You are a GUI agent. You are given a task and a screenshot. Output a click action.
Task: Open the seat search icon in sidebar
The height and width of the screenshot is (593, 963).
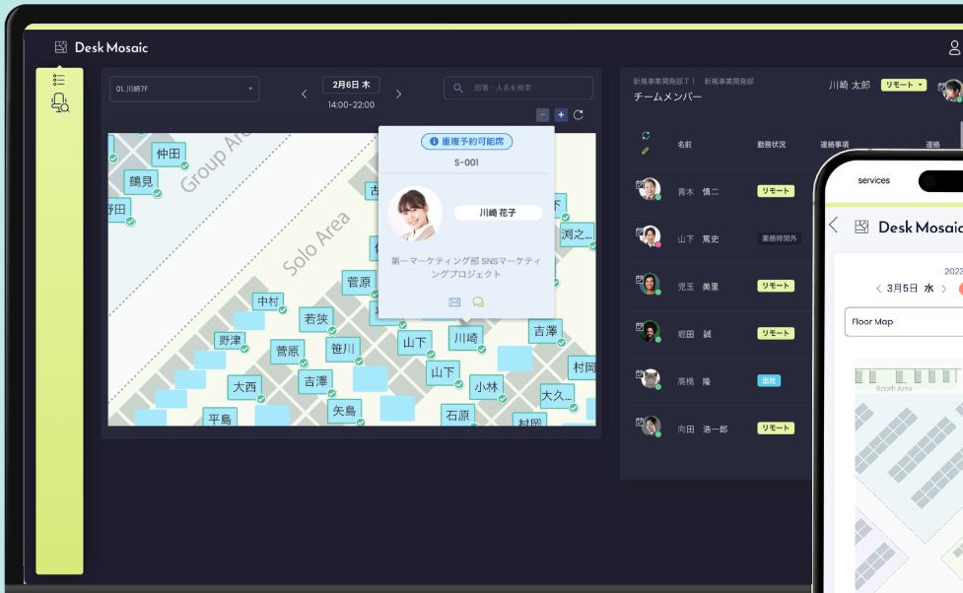[x=59, y=101]
